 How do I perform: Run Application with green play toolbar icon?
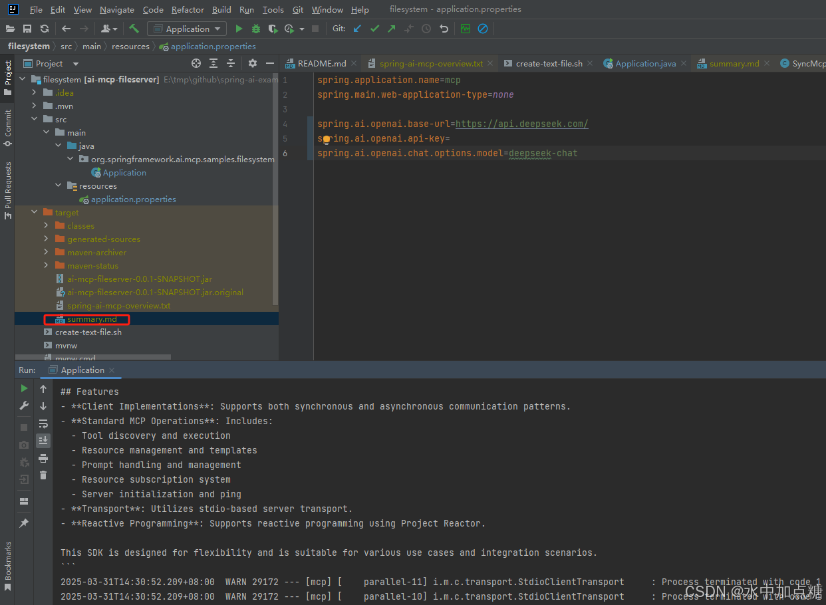pos(239,29)
